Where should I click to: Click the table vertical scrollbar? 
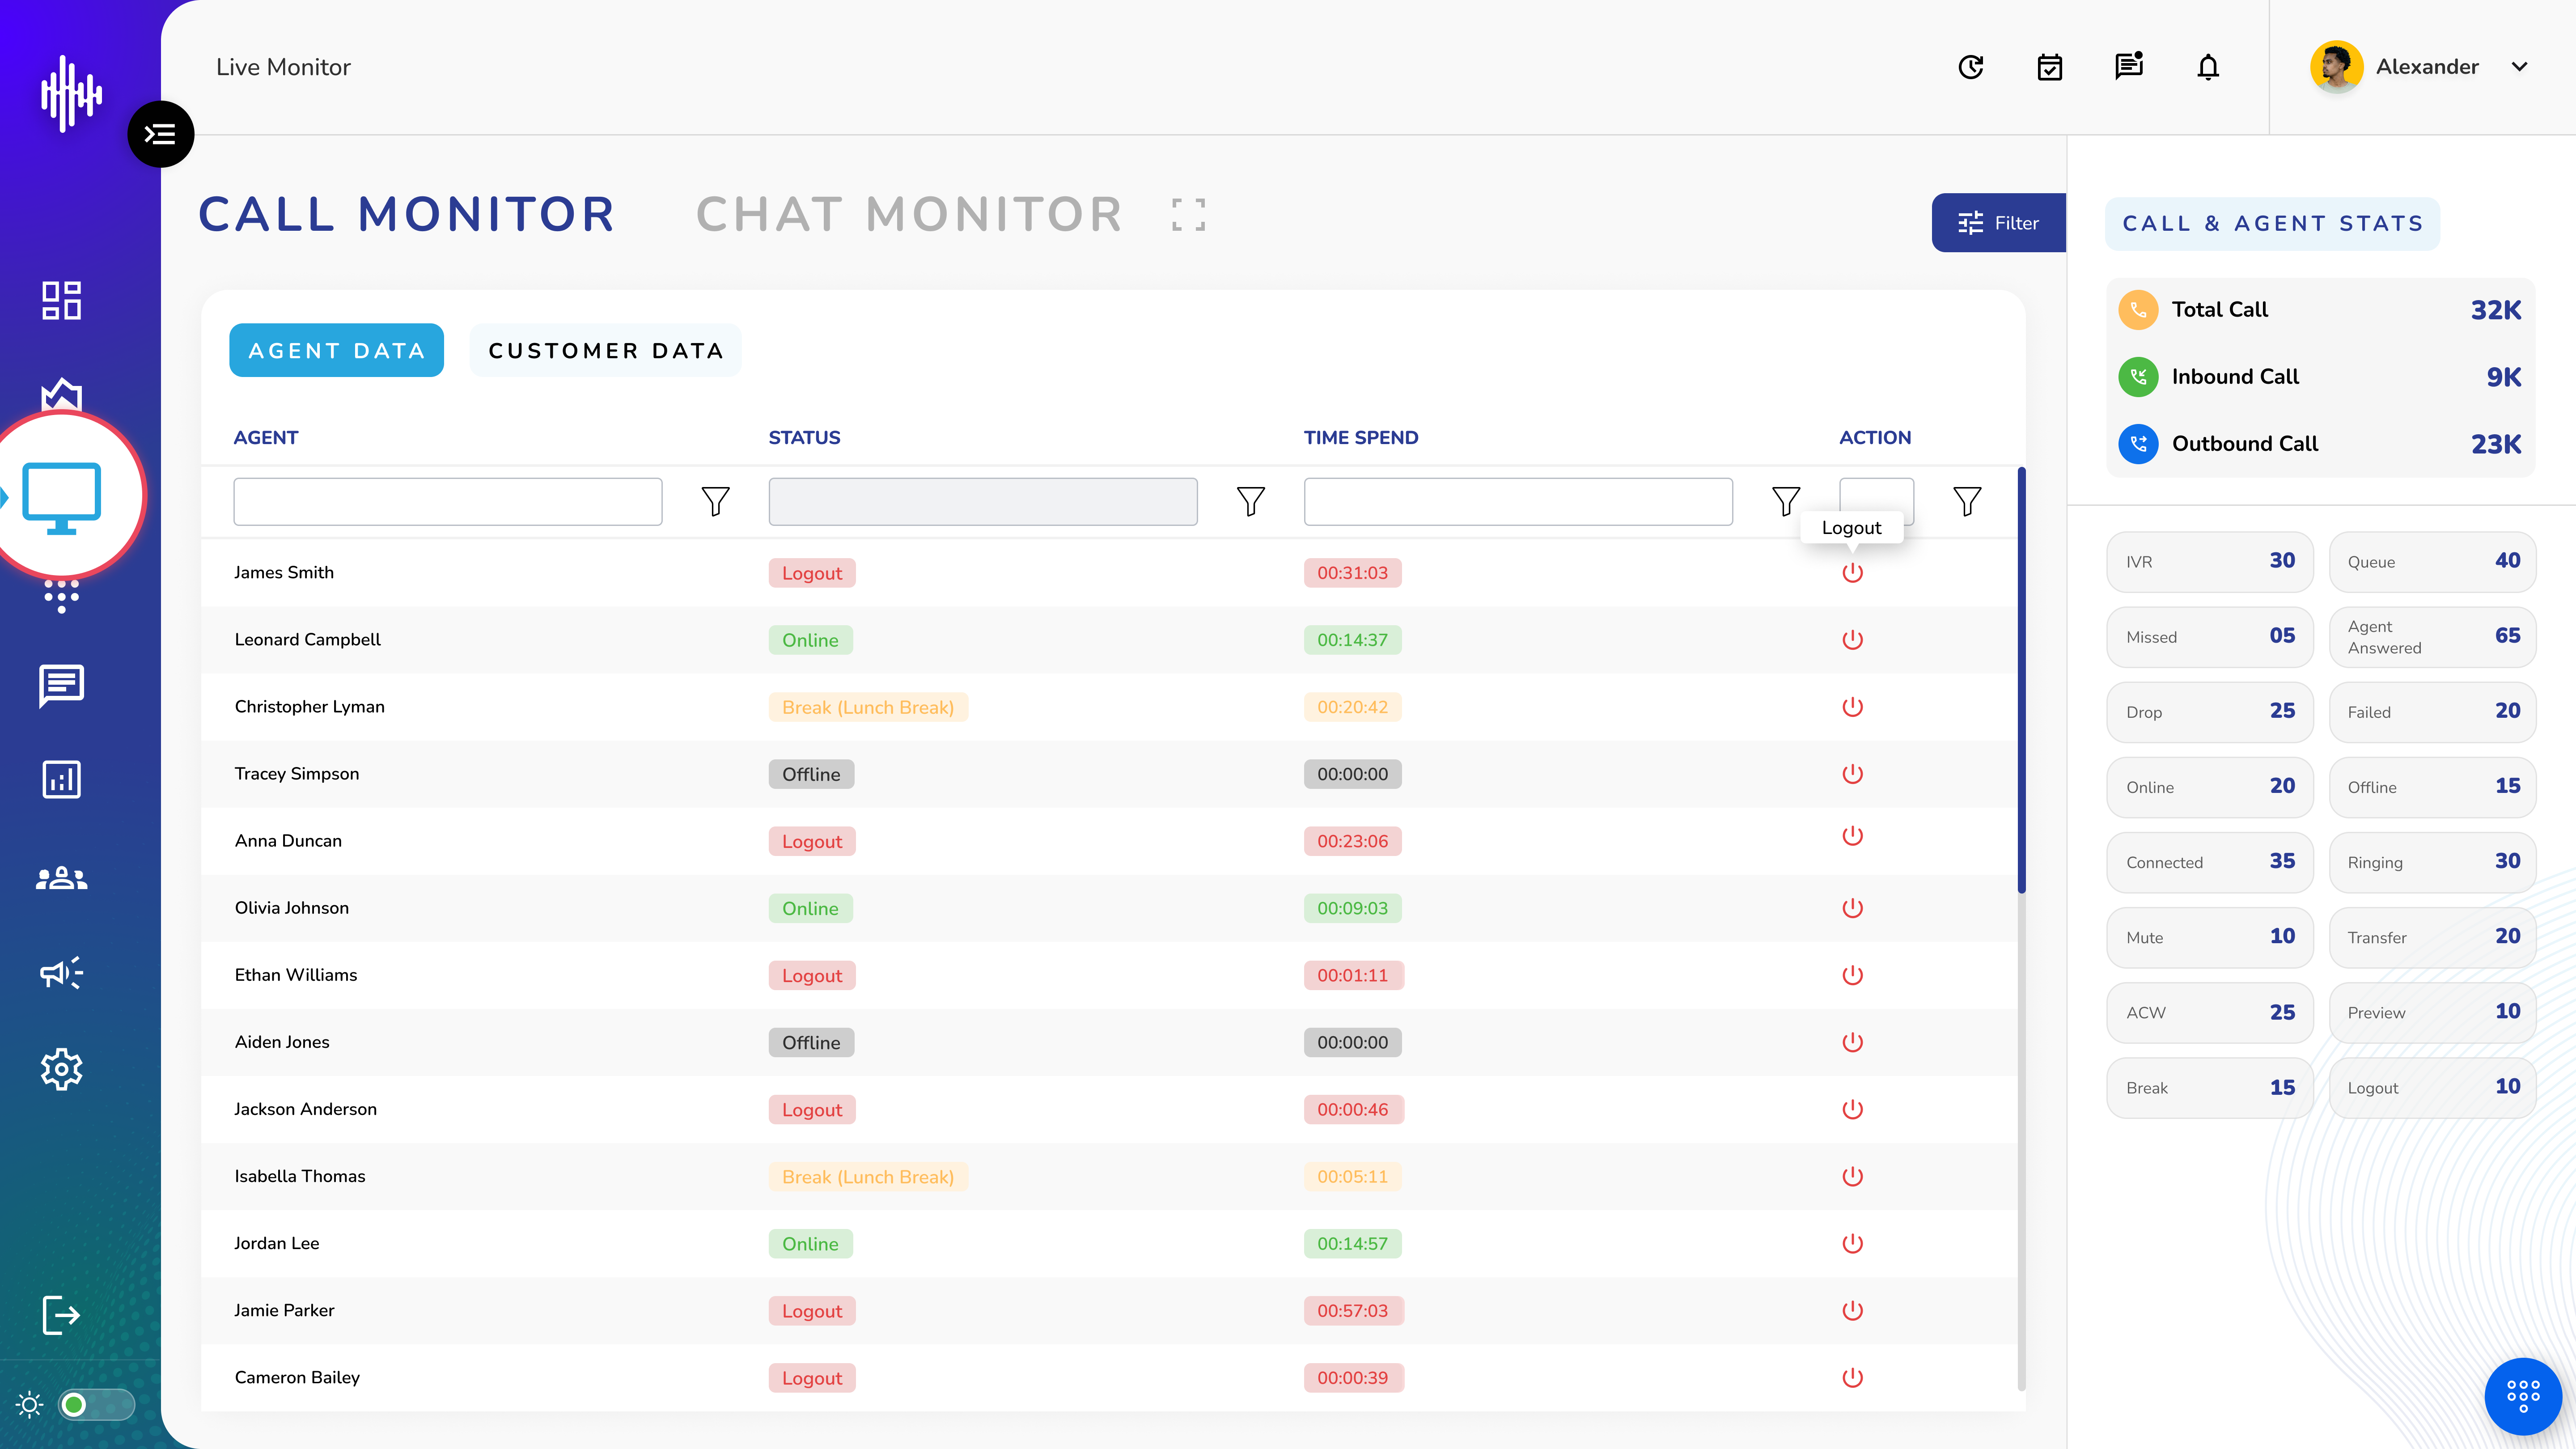(2021, 680)
